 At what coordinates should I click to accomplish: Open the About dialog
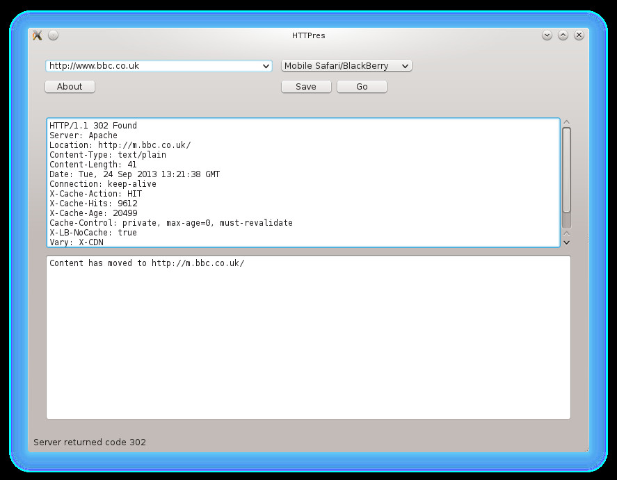(x=70, y=86)
